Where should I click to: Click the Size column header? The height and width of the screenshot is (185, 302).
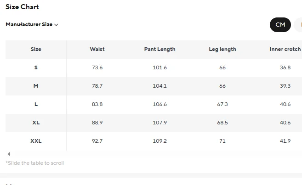click(x=36, y=49)
